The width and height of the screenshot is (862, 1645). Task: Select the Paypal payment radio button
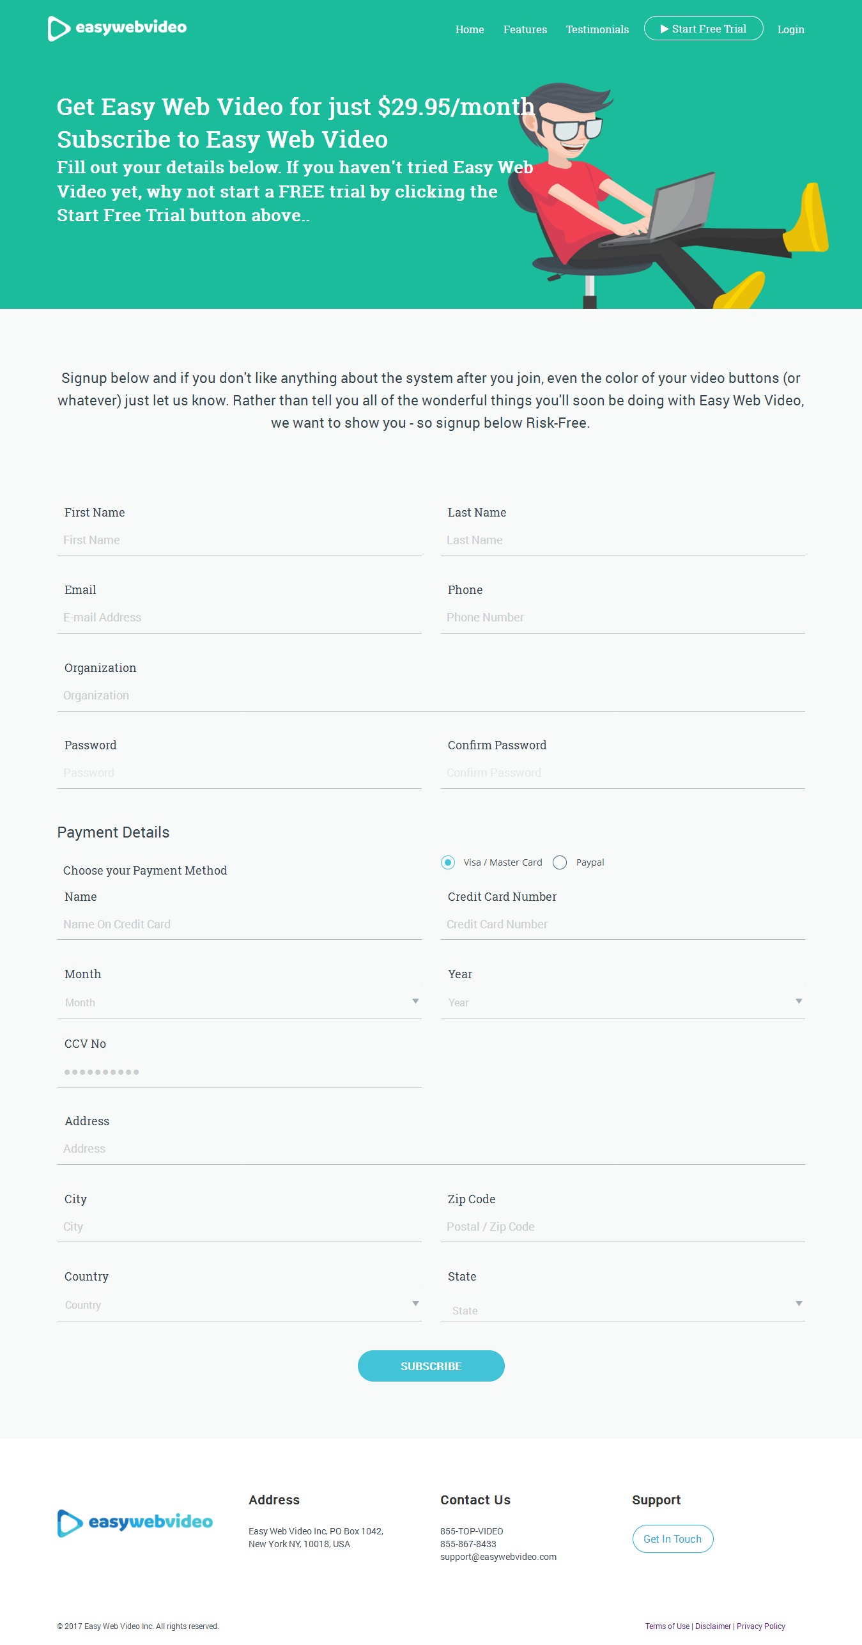pyautogui.click(x=560, y=862)
